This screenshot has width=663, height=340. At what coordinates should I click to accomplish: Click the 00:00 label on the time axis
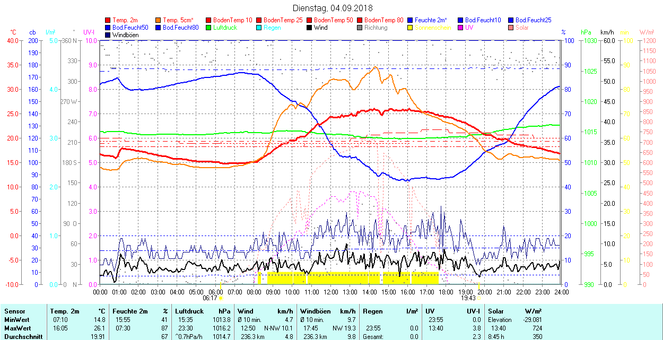[100, 292]
